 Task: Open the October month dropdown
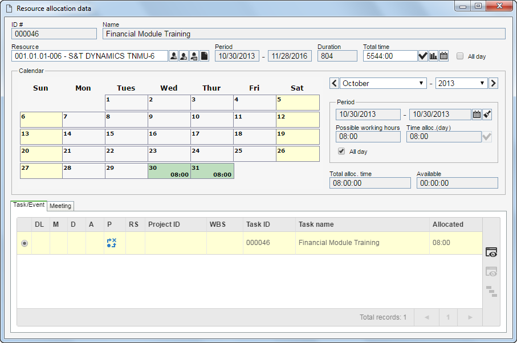383,83
